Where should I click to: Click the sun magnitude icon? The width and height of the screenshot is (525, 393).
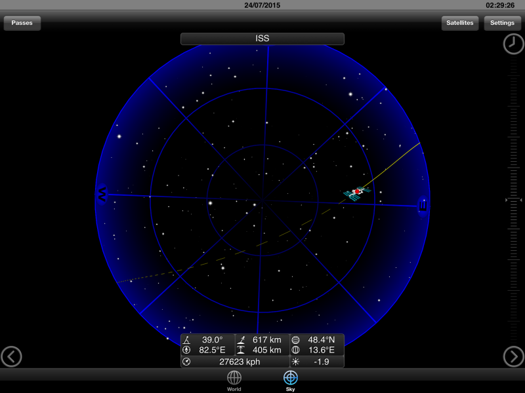point(295,362)
